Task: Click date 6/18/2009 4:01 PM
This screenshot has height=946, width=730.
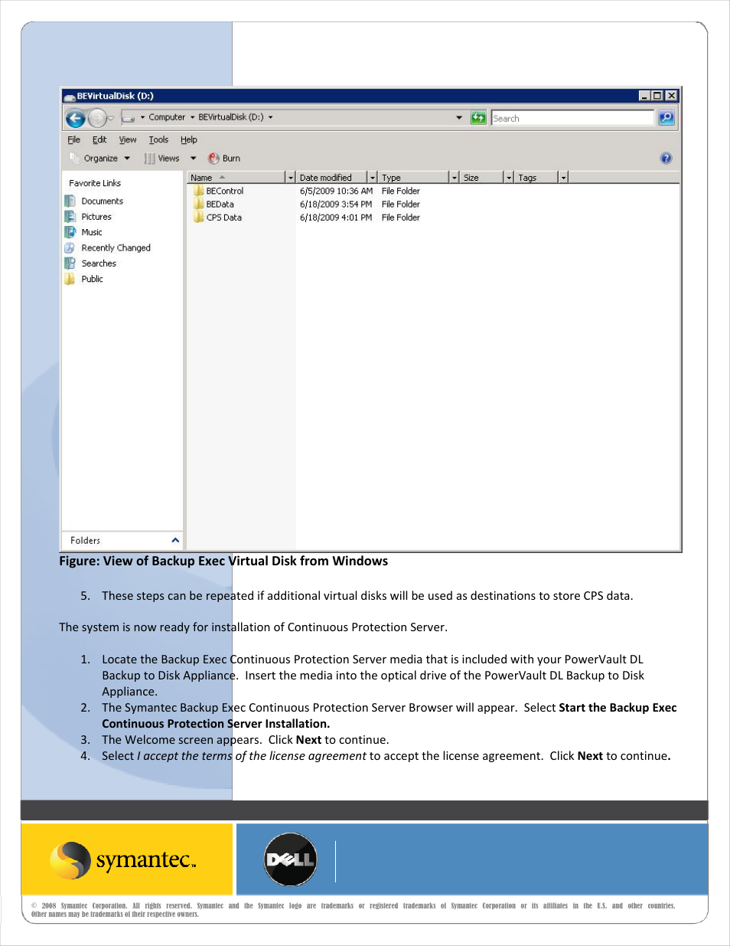Action: coord(336,218)
